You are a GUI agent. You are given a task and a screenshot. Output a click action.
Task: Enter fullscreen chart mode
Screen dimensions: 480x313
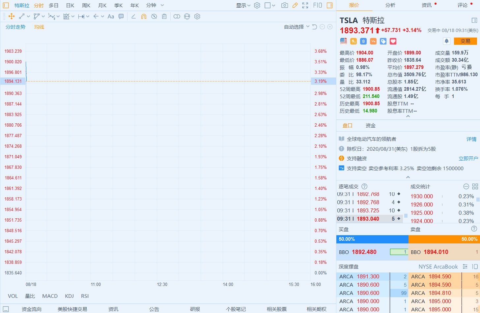click(x=305, y=5)
